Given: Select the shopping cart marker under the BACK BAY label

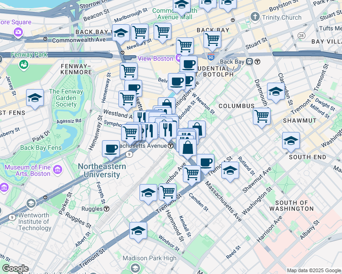Looking at the screenshot, I should tap(212, 41).
